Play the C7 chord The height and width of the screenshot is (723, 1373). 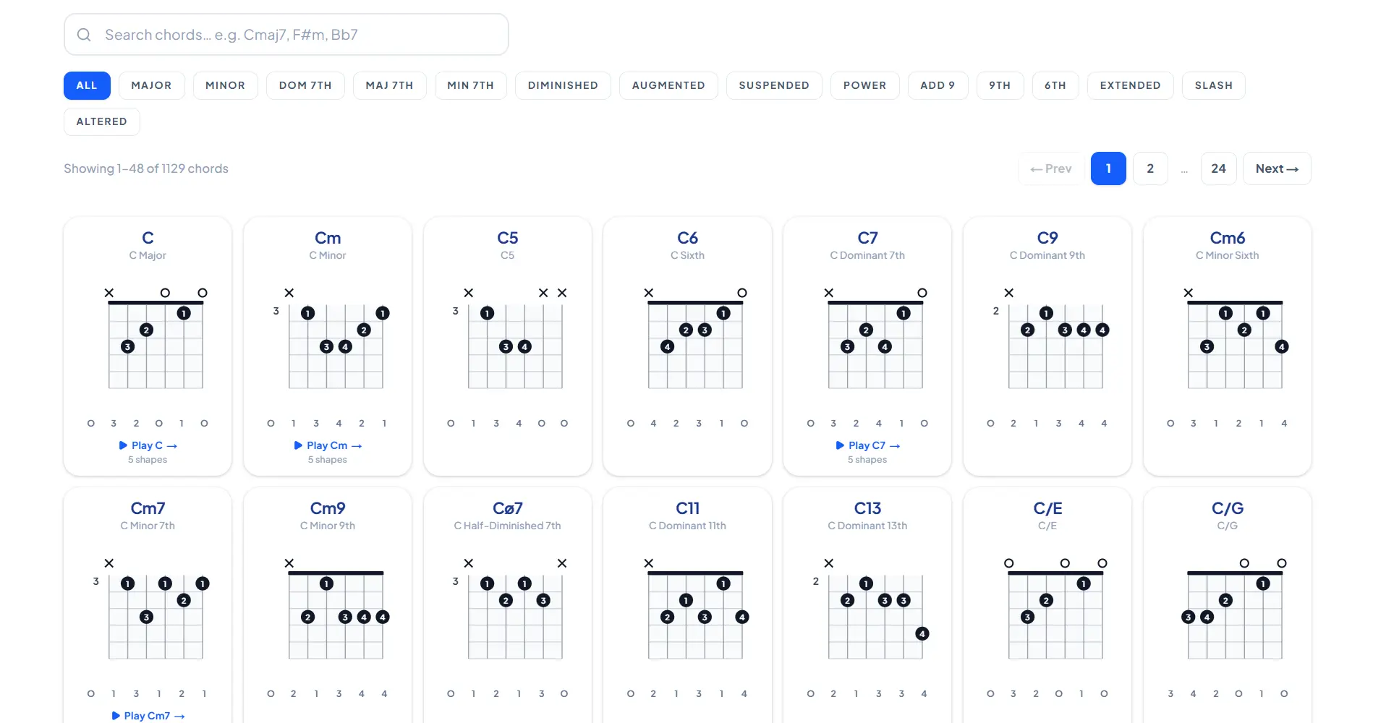pos(867,445)
